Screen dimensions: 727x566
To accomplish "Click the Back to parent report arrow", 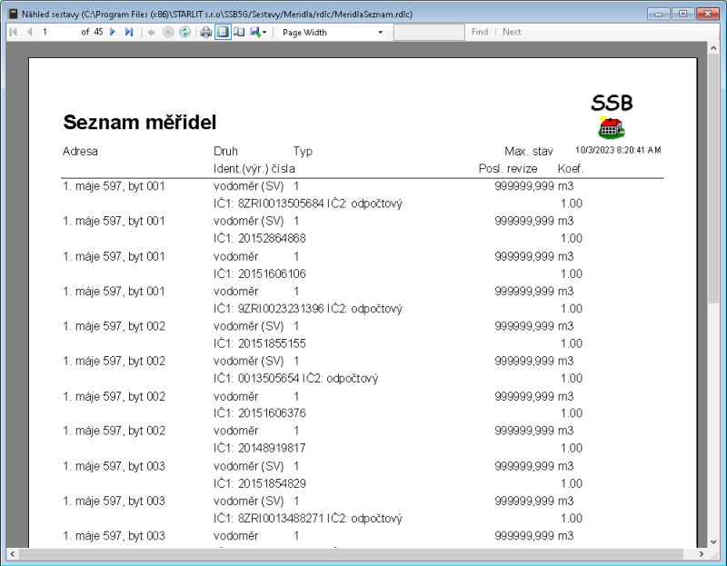I will coord(154,32).
